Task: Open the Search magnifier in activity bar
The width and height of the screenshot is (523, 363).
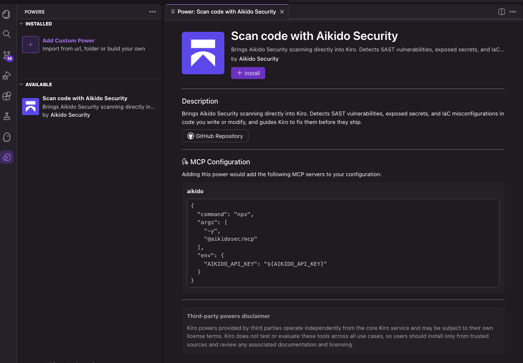Action: 6,34
